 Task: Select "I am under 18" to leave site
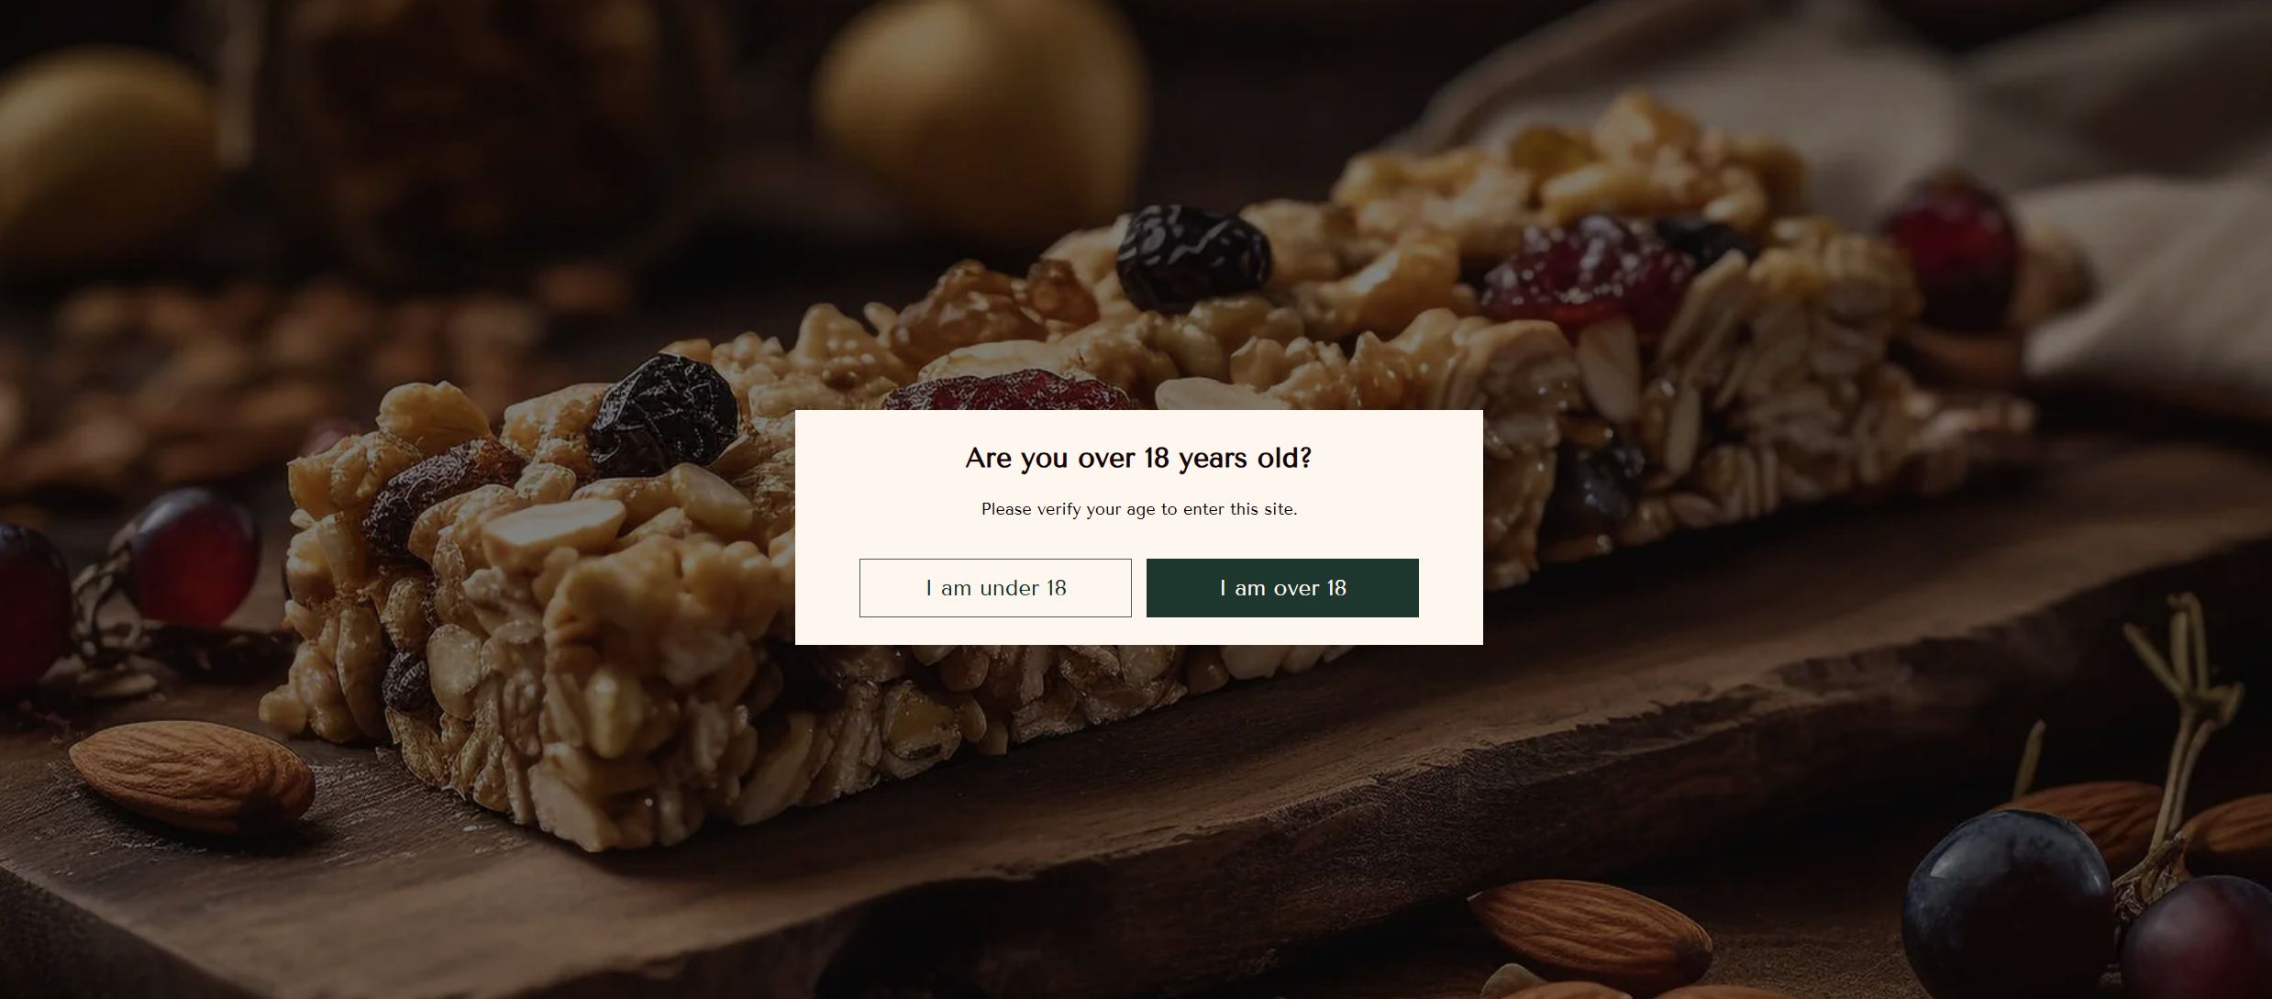995,588
